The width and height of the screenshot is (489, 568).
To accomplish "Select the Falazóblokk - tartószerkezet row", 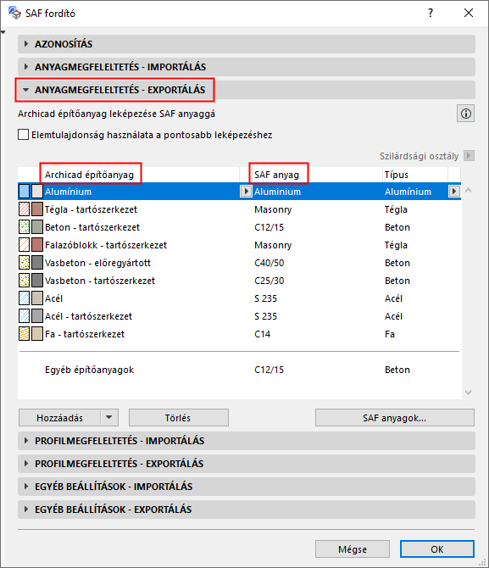I will coord(240,245).
